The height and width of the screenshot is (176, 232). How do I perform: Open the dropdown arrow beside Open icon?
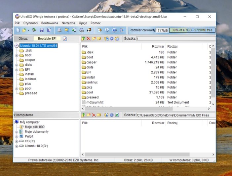click(x=28, y=30)
